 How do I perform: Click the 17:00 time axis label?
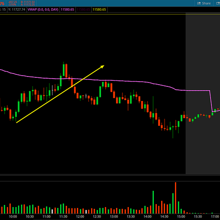pos(215,217)
